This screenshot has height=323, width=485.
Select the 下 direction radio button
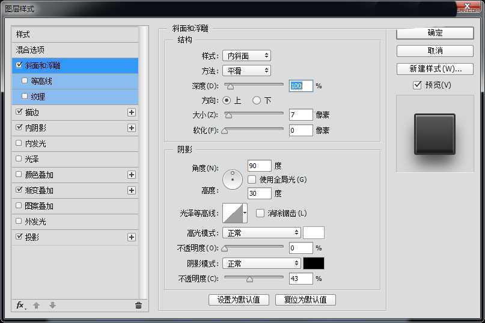257,100
